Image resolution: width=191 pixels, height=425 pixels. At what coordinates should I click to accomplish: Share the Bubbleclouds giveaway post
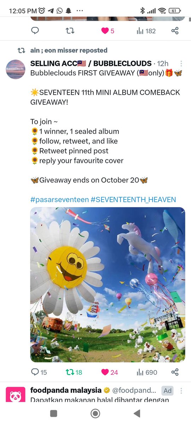coord(175,372)
